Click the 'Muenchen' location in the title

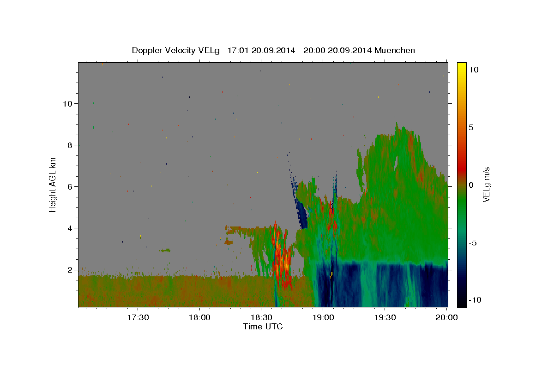point(395,50)
